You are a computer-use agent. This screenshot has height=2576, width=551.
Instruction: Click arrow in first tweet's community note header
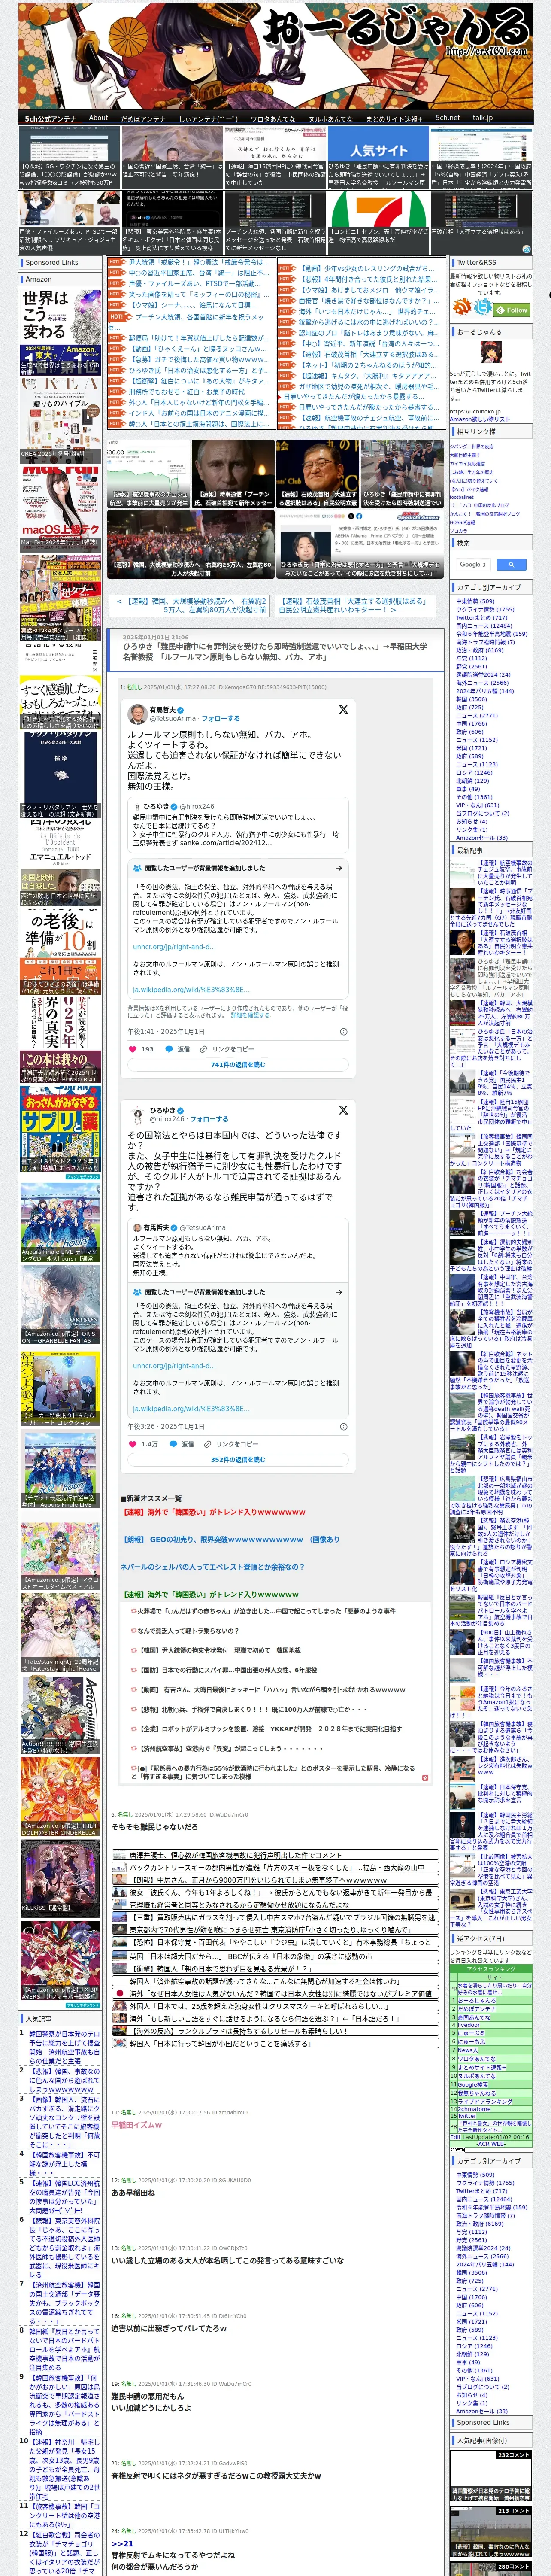pyautogui.click(x=338, y=868)
